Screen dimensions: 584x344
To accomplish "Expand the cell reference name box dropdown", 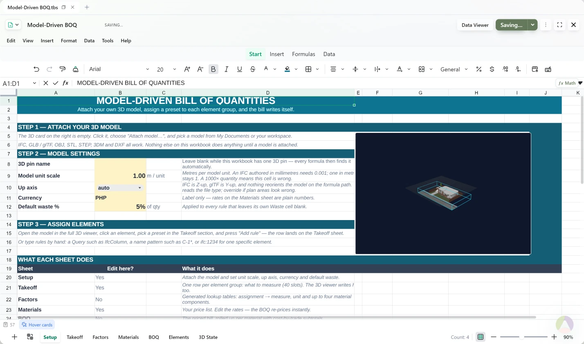I will tap(34, 83).
